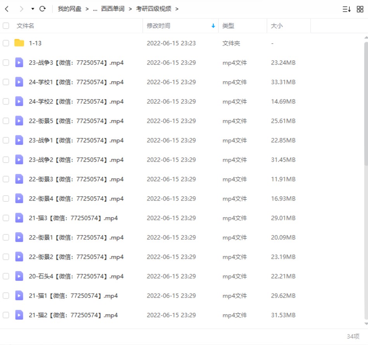Check the box for 22-街景2 file
Screen dimensions: 368x345
coord(6,257)
